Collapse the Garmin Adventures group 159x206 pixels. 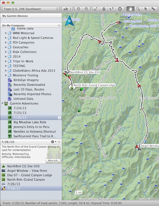[2, 103]
